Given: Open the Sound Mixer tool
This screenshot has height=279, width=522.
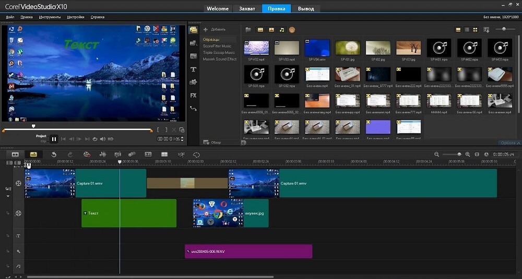Looking at the screenshot, I should tap(103, 154).
